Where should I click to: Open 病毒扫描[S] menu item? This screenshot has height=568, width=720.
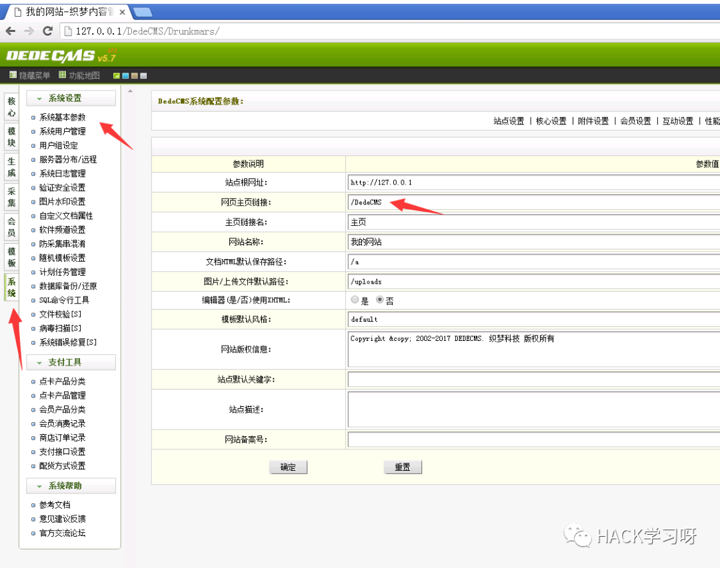coord(60,328)
